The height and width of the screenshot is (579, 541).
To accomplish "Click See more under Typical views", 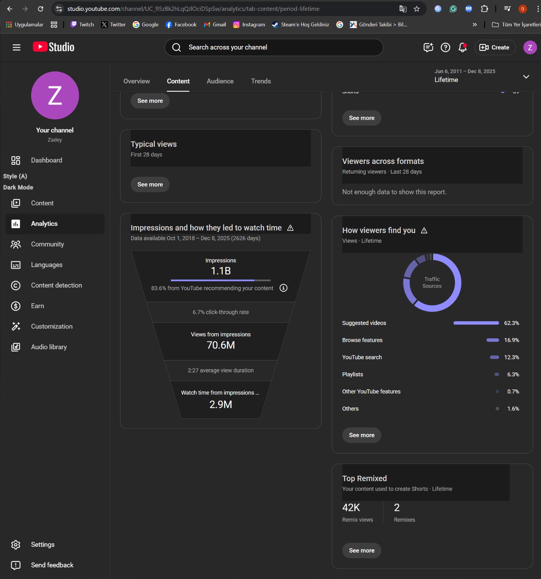I will coord(150,185).
